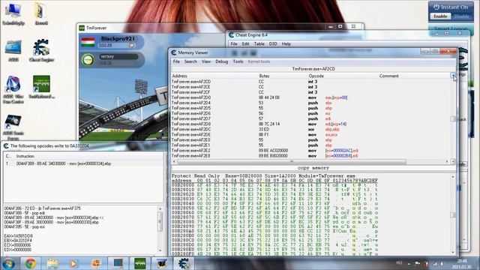The width and height of the screenshot is (480, 270).
Task: Click the Address column header
Action: pyautogui.click(x=180, y=76)
